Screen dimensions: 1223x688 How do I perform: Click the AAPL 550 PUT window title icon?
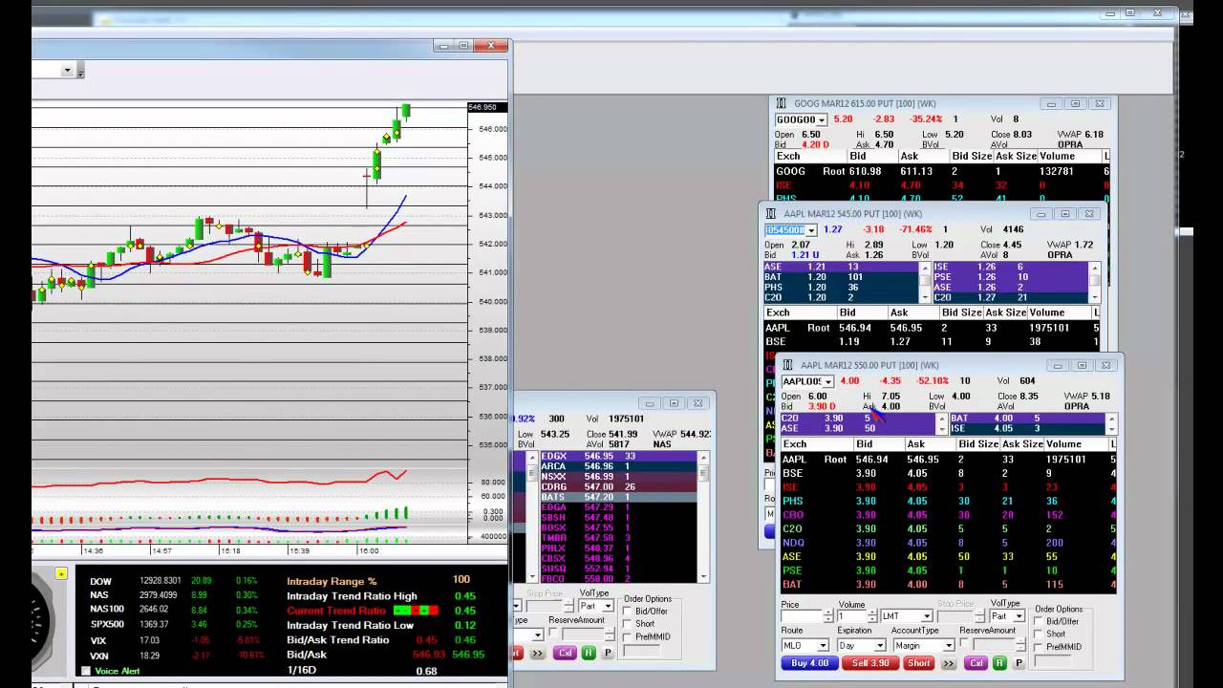788,365
